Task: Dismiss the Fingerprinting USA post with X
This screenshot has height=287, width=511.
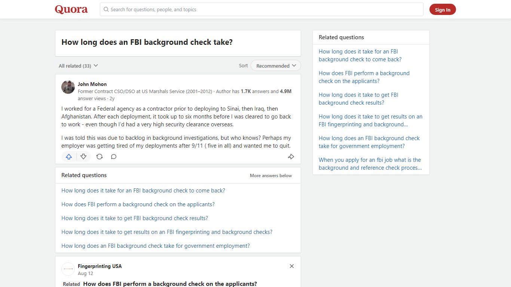Action: pyautogui.click(x=292, y=266)
